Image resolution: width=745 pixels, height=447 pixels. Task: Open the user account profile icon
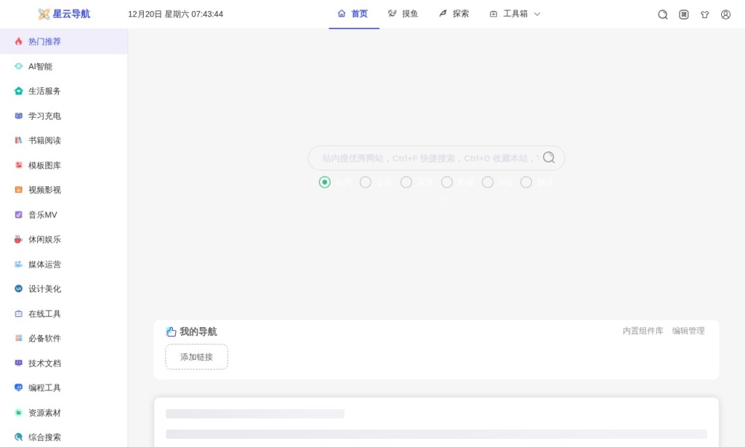click(726, 14)
